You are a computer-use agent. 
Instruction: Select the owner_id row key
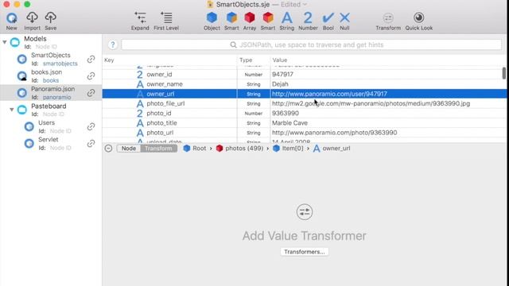click(159, 75)
